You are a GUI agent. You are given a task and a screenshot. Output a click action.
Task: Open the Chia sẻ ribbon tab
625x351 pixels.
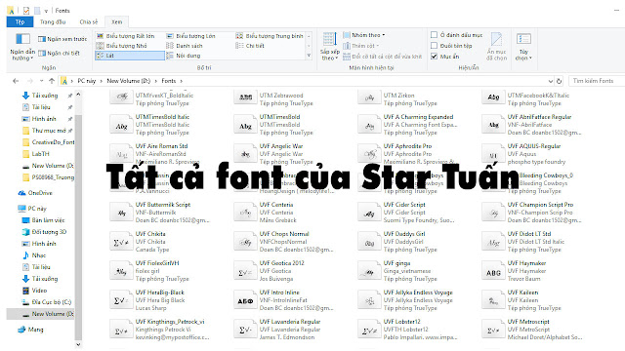point(89,21)
